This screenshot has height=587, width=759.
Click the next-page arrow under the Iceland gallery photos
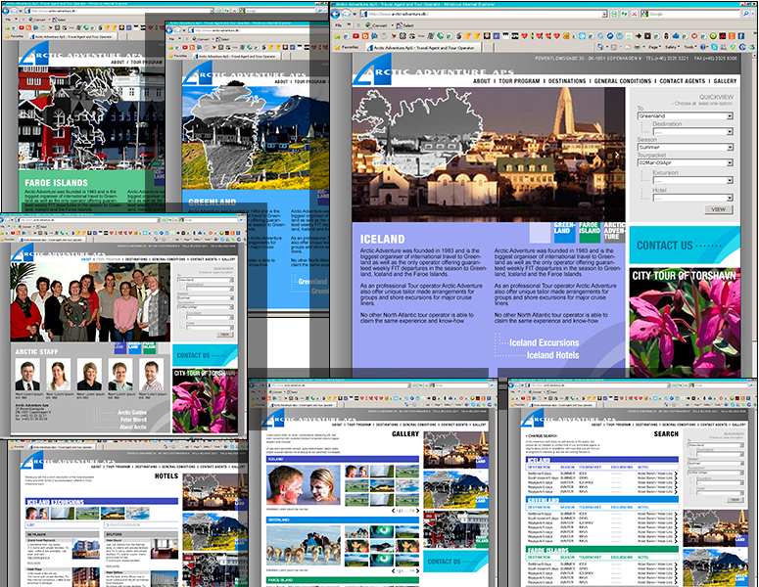[x=418, y=511]
